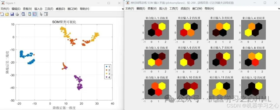Print the figure using the printer icon
Screen dimensions: 280x110
17,14
